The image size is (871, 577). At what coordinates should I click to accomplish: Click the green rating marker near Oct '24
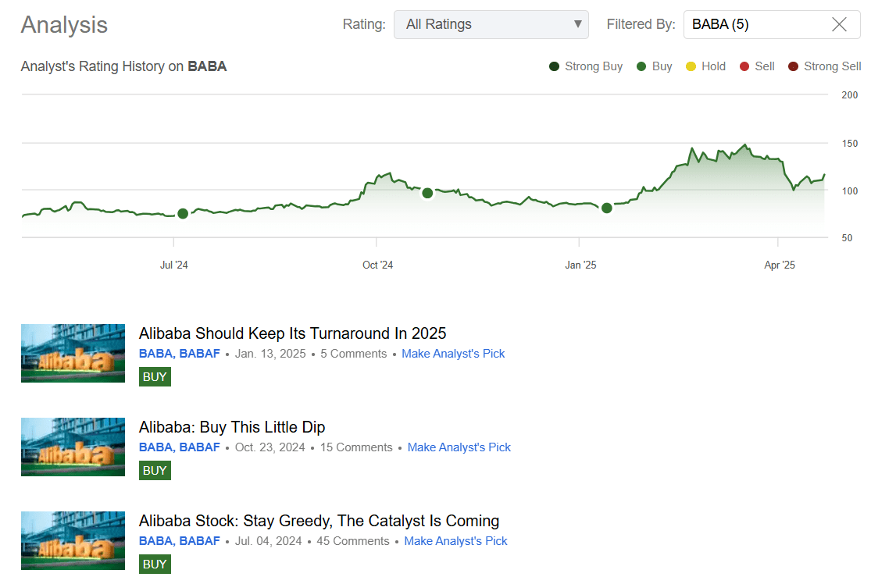pos(427,193)
